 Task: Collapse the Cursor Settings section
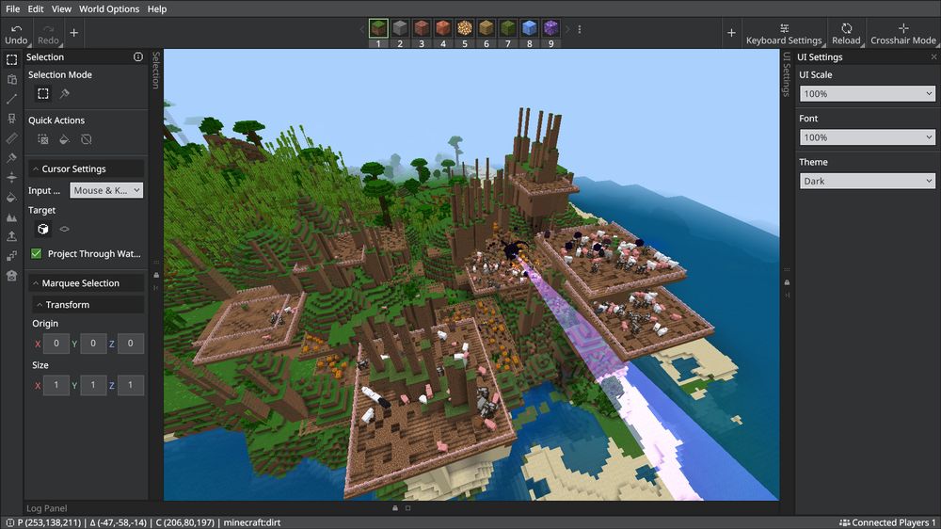86,168
